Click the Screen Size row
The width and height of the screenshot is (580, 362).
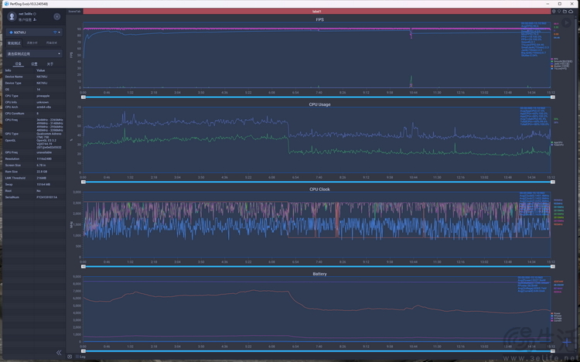coord(34,165)
